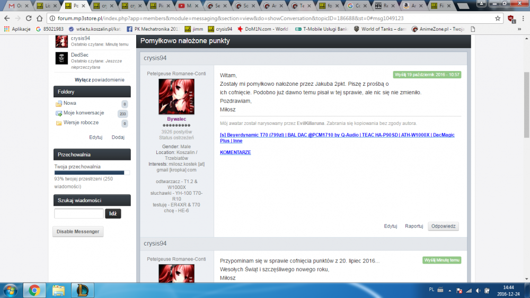Screen dimensions: 530x298
Task: Click the Odpowiedz reply button
Action: pyautogui.click(x=443, y=226)
